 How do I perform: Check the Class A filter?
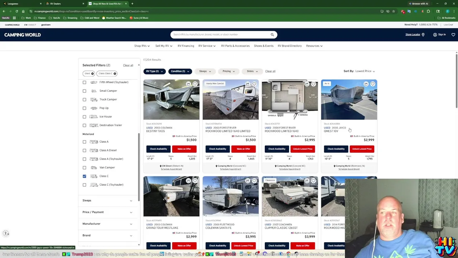coord(84,142)
